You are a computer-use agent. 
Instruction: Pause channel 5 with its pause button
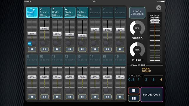[x=82, y=49]
